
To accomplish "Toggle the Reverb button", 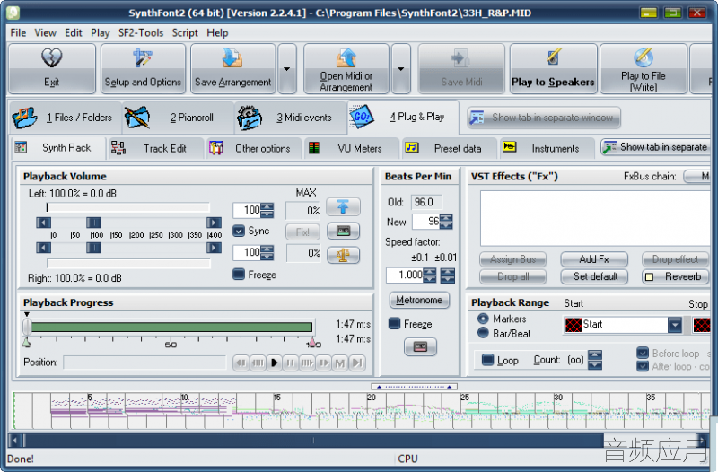I will tap(675, 276).
